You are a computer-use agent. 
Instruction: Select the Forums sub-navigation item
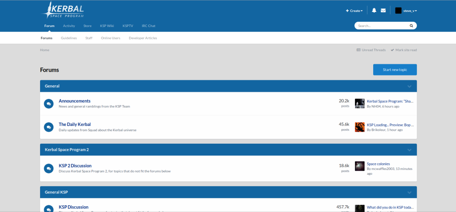(46, 38)
